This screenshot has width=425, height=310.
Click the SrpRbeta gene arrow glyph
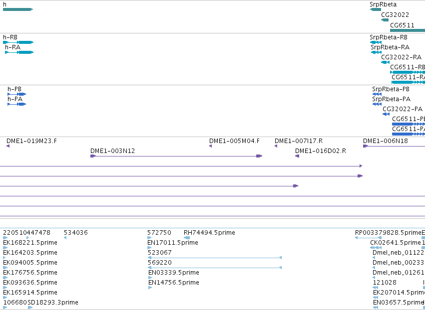(x=376, y=9)
